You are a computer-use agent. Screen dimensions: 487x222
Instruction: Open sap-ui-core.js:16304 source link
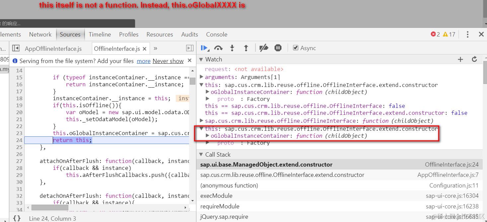click(x=452, y=196)
